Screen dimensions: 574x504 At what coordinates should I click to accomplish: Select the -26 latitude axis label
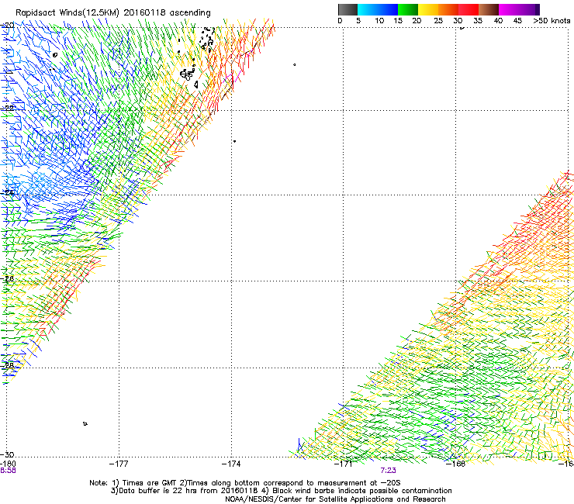pos(7,279)
